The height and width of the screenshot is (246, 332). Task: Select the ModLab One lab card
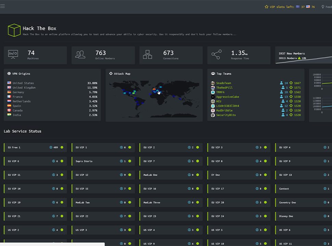tap(171, 175)
